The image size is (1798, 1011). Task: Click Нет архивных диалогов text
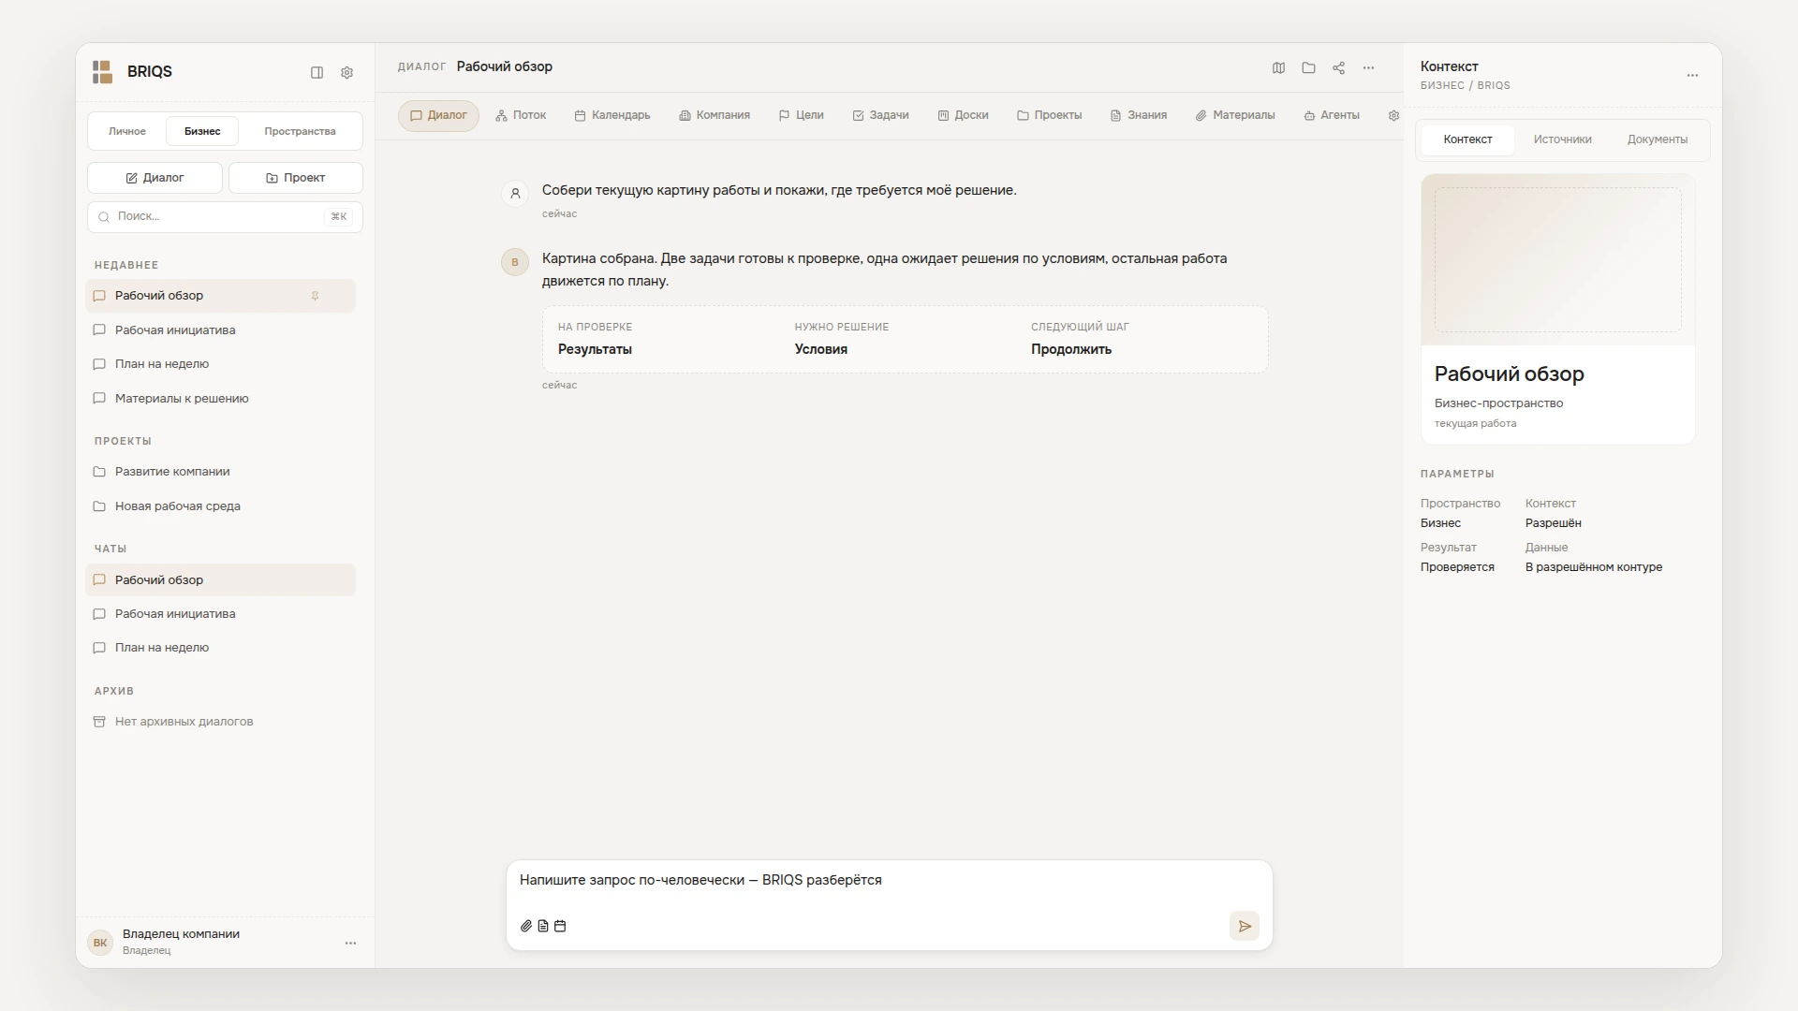tap(184, 722)
